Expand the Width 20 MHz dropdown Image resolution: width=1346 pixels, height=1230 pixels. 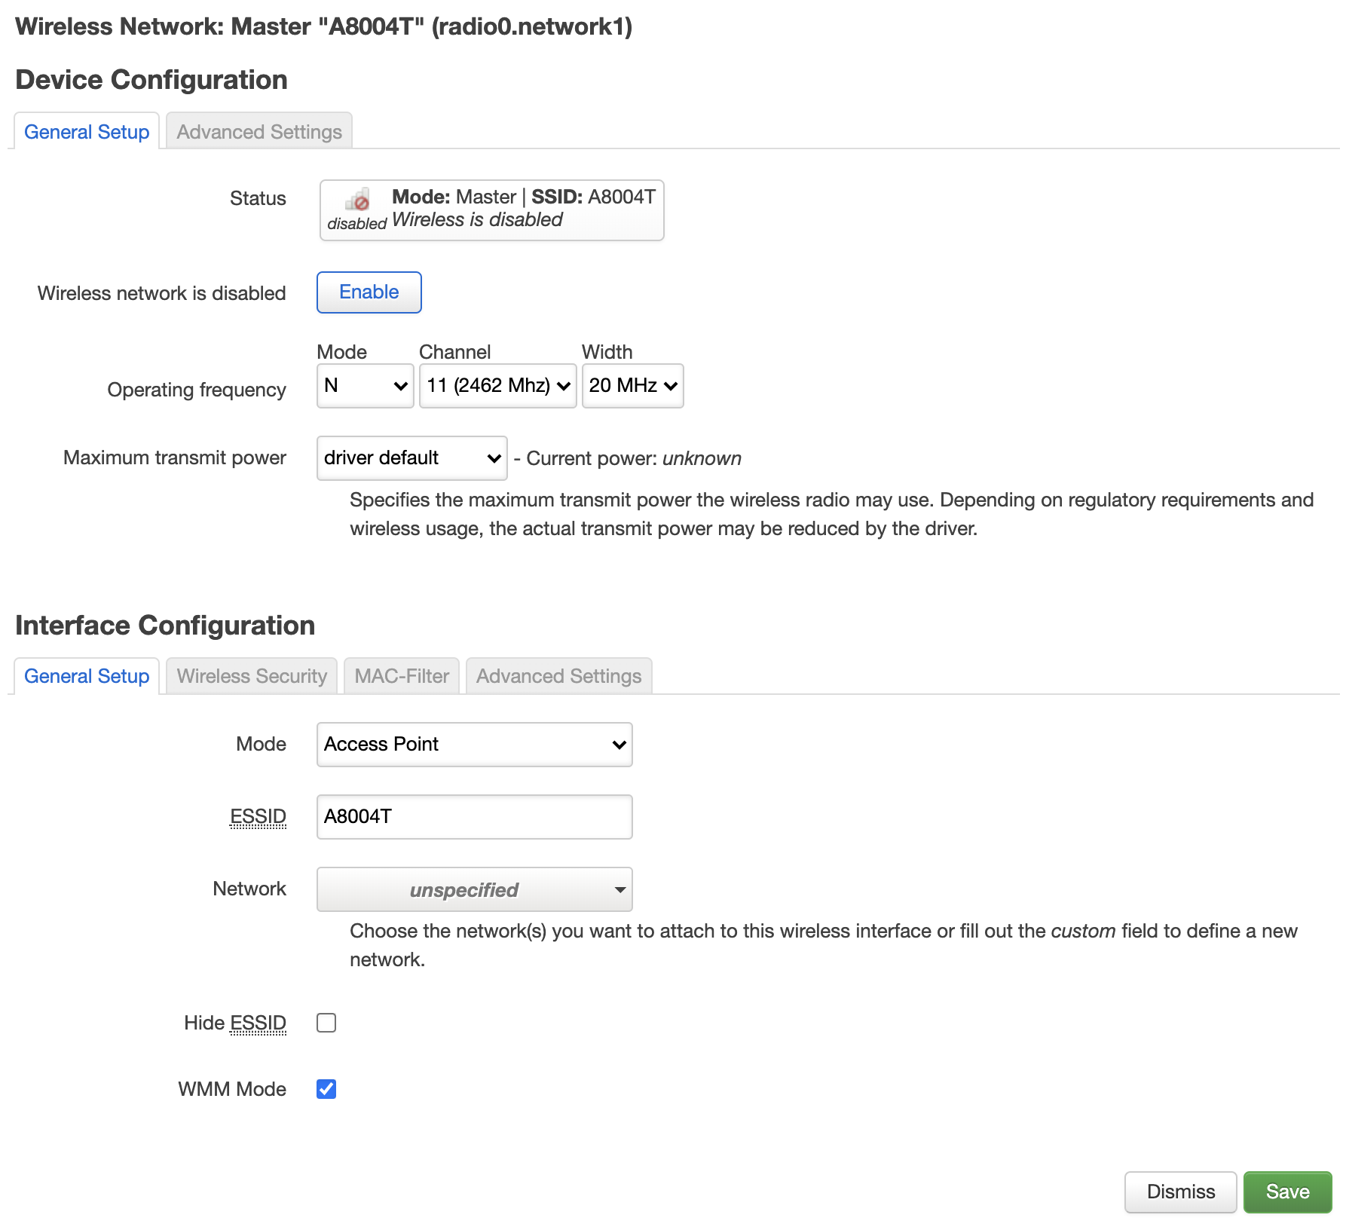[633, 386]
